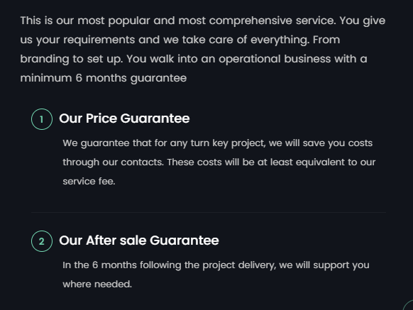
Task: Click the circled number 1 badge
Action: tap(42, 119)
